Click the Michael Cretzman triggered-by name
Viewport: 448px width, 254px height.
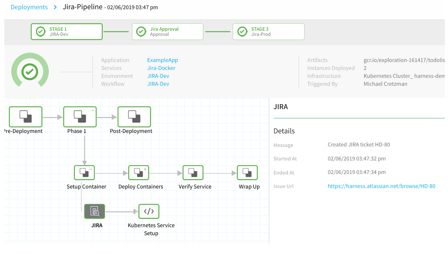tap(385, 84)
